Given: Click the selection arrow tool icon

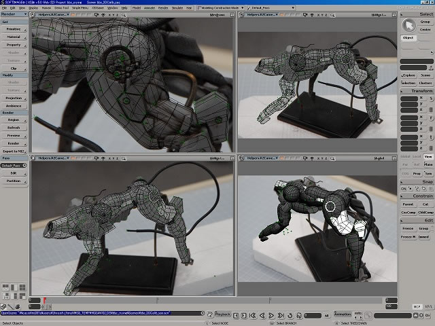Looking at the screenshot, I should tap(408, 24).
